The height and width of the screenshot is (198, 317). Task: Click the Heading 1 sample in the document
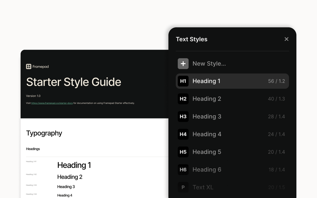coord(74,165)
